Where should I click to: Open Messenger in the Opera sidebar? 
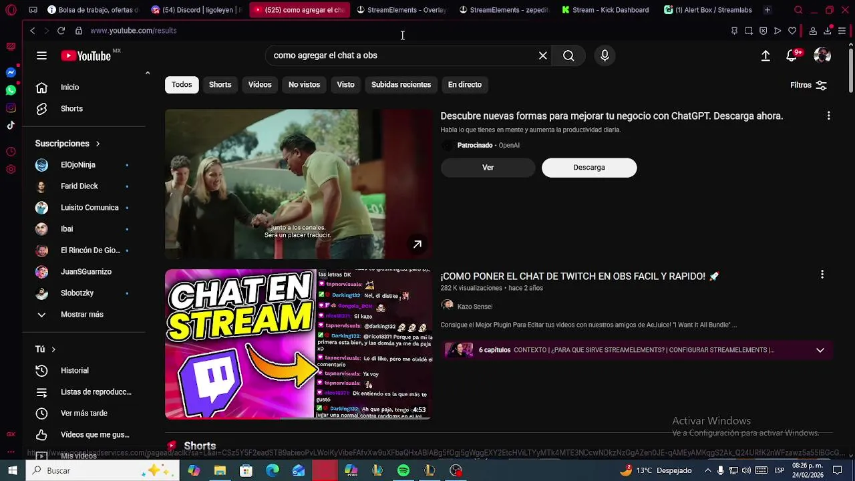coord(11,72)
